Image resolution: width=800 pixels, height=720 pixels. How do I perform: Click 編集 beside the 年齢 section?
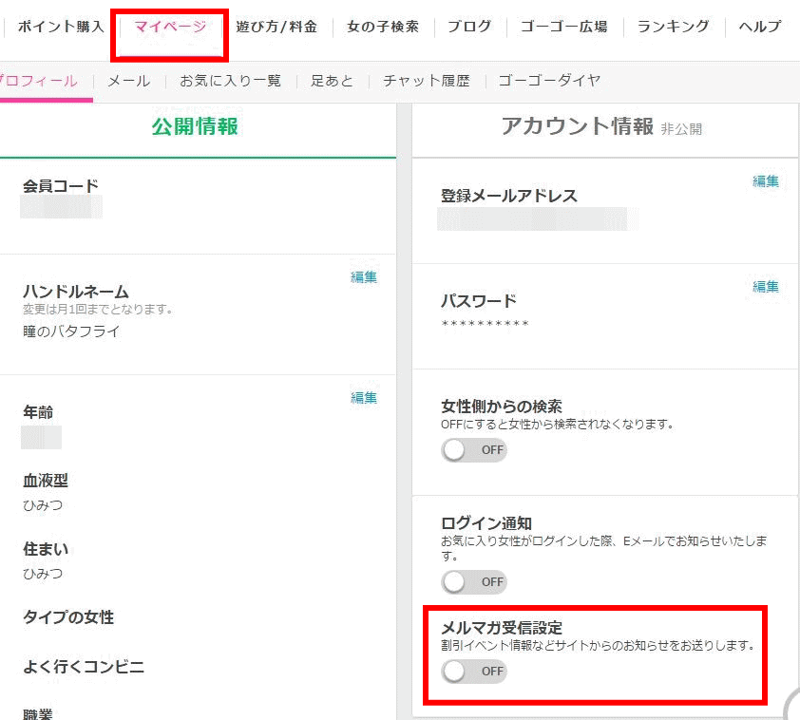(364, 398)
